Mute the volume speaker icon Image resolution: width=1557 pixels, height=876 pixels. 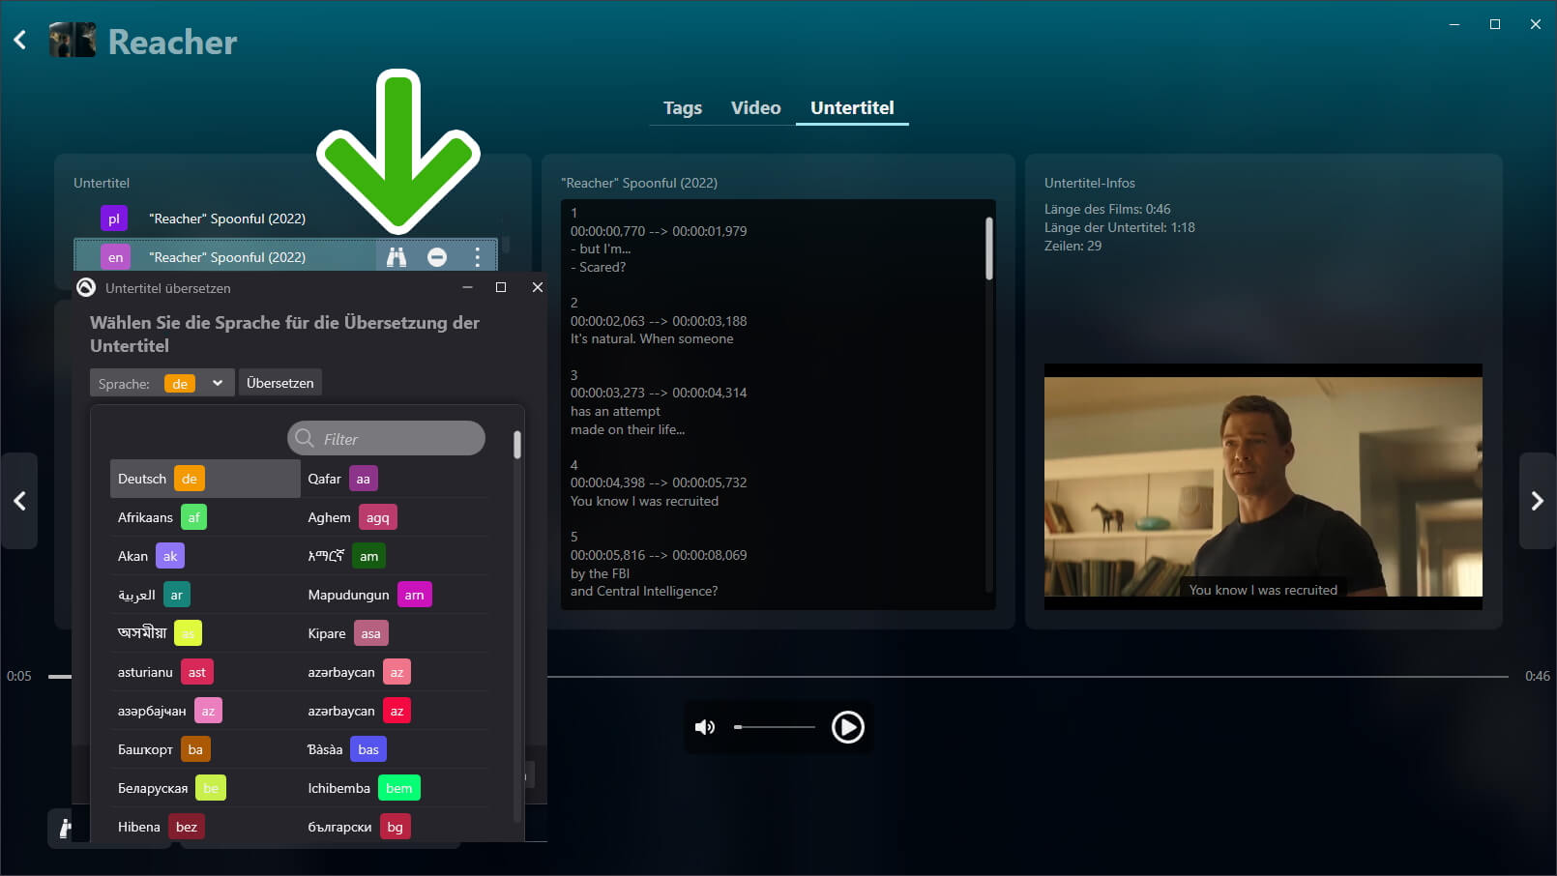click(705, 727)
